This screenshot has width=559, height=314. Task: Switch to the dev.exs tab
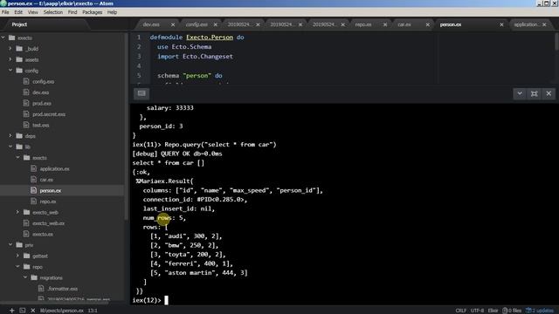point(151,24)
